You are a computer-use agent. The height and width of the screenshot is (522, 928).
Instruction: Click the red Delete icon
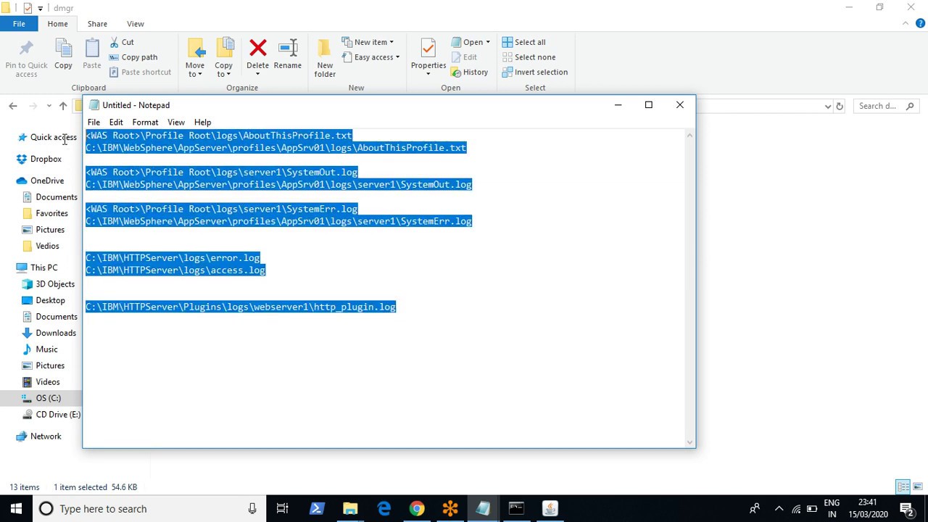pyautogui.click(x=257, y=49)
